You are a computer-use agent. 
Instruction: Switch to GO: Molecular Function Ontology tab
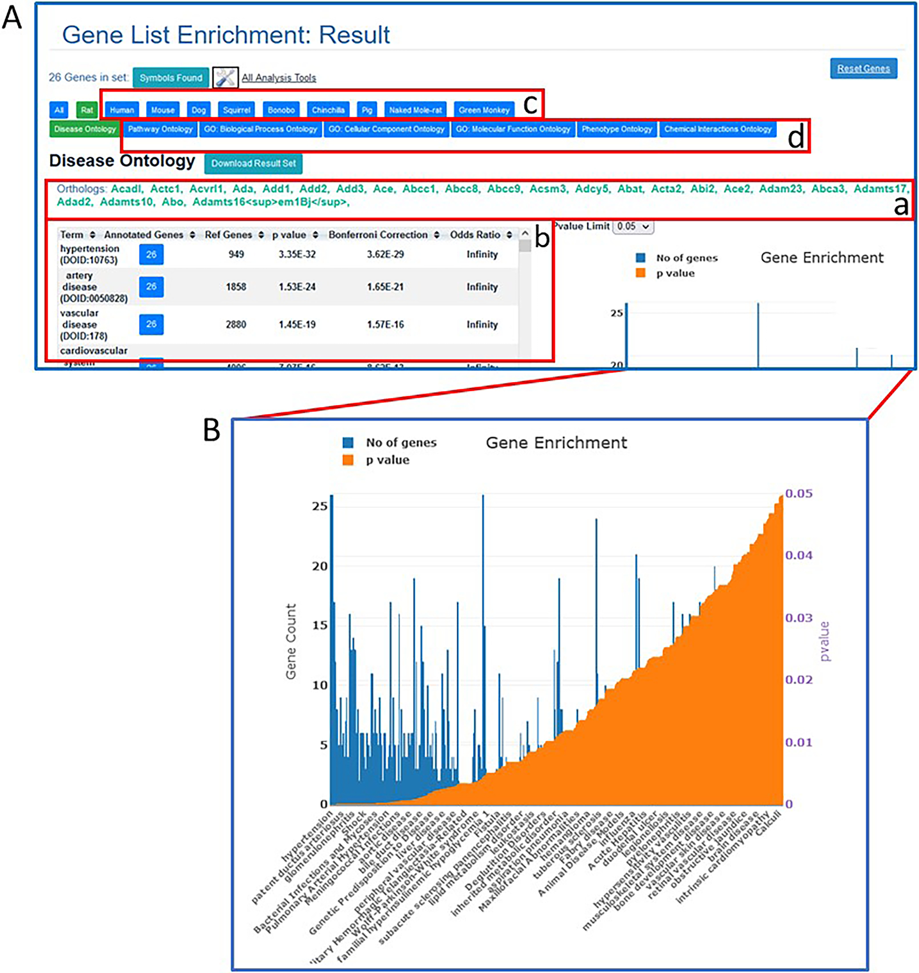coord(513,129)
